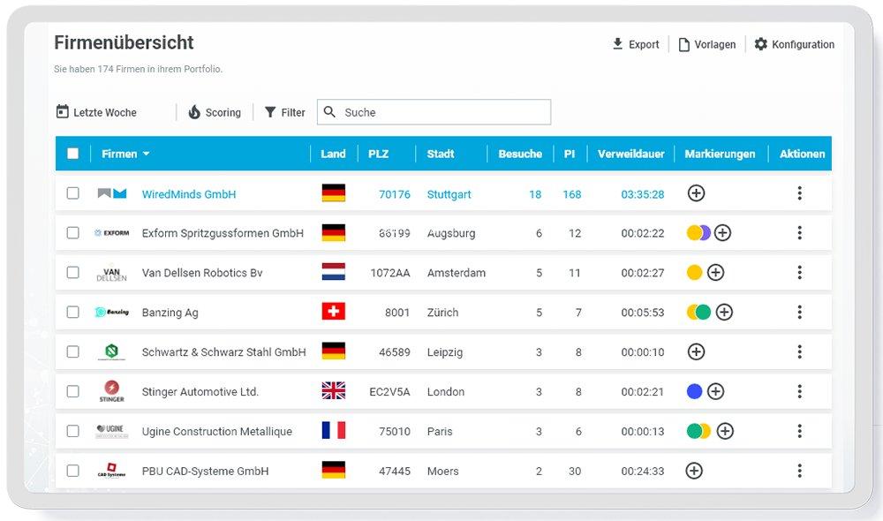Click the PBU CAD-Systeme logo

pyautogui.click(x=111, y=471)
